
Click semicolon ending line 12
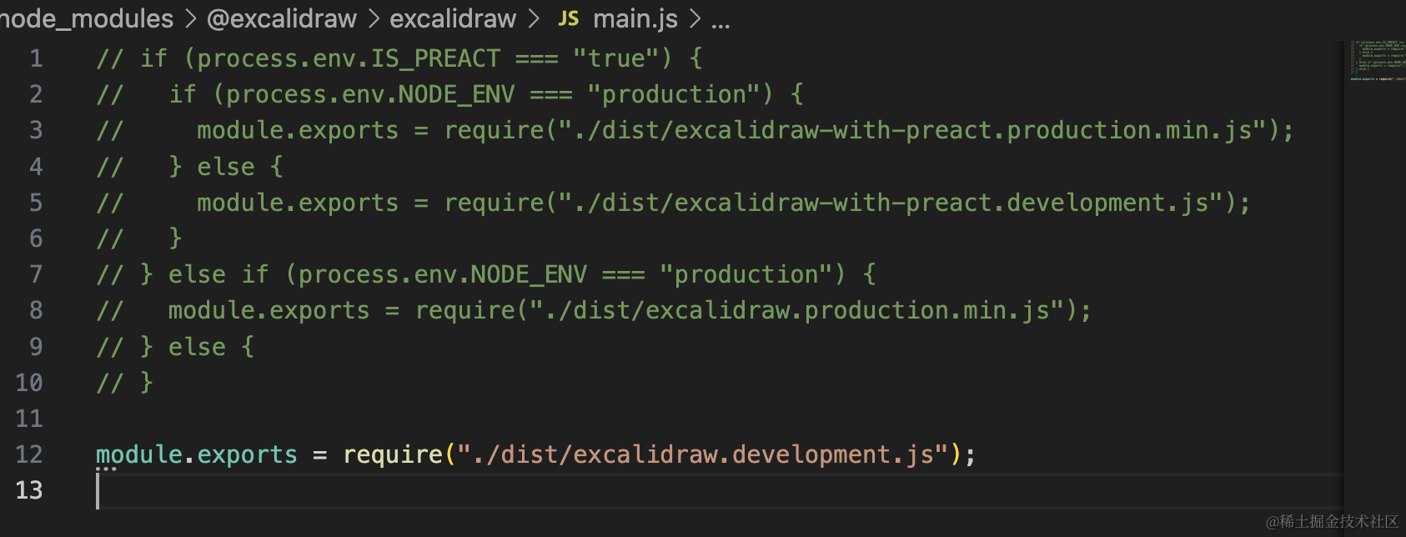click(970, 456)
